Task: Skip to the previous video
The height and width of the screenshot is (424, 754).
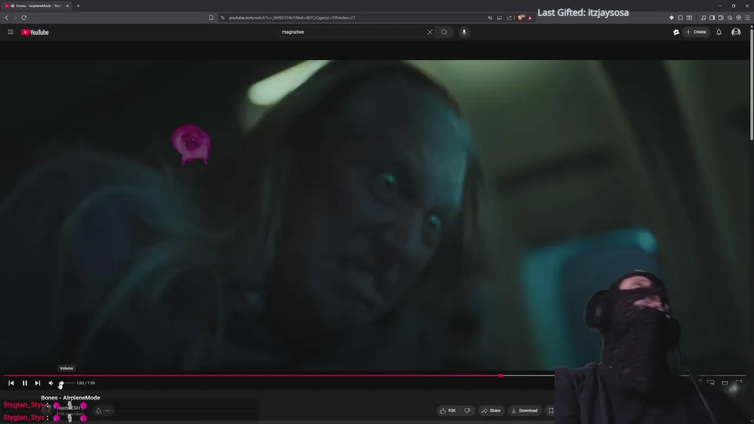Action: 11,383
